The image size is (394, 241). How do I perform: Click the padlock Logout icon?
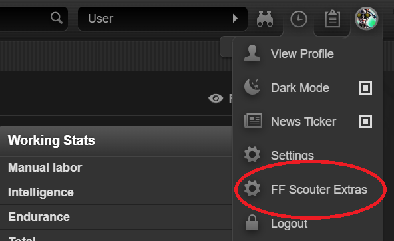coord(252,222)
